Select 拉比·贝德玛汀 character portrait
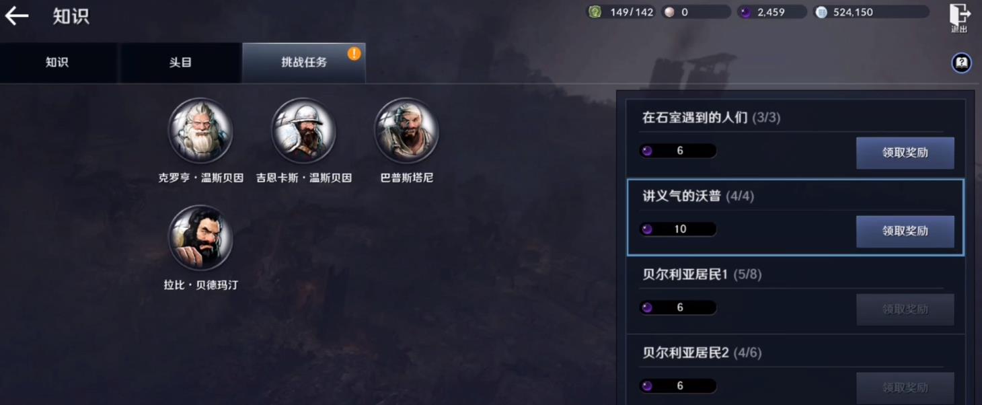This screenshot has width=982, height=405. point(200,238)
